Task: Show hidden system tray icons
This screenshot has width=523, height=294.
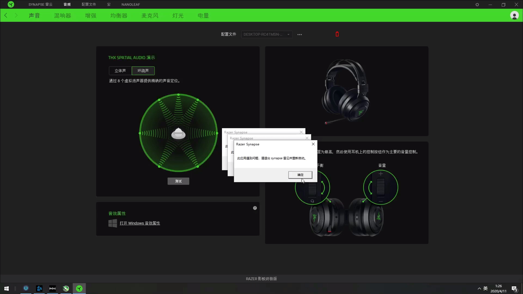Action: (x=479, y=288)
